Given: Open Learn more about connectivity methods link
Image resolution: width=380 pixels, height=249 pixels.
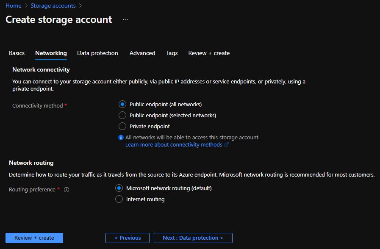Looking at the screenshot, I should (x=174, y=145).
